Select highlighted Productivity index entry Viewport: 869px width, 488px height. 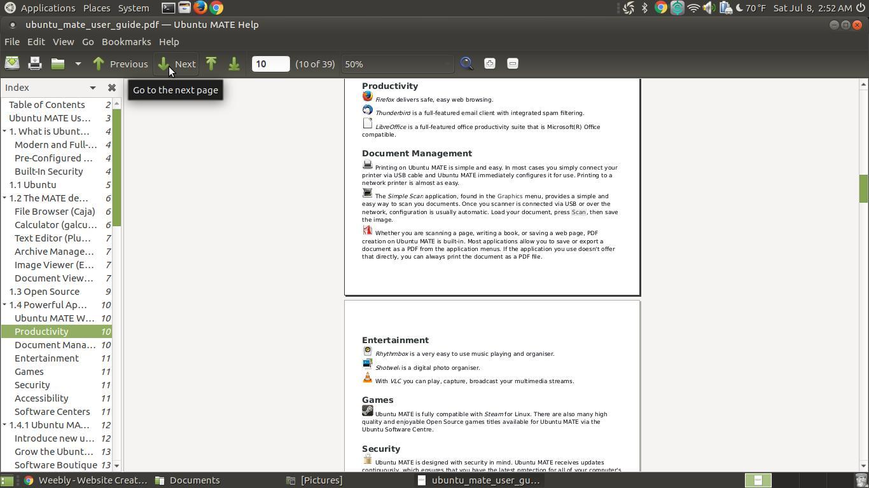(x=57, y=332)
